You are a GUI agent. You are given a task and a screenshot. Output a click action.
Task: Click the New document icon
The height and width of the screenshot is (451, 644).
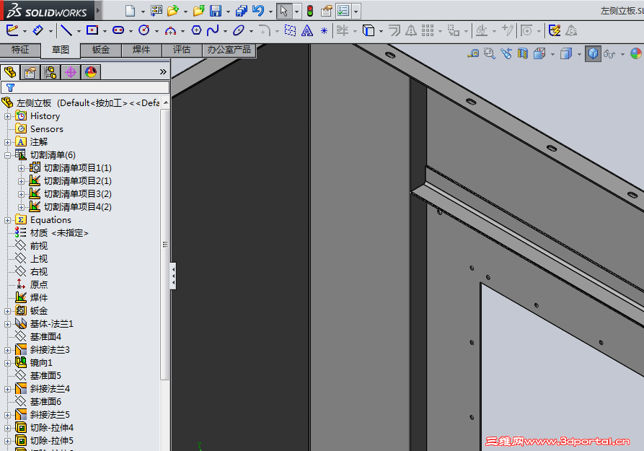[131, 11]
